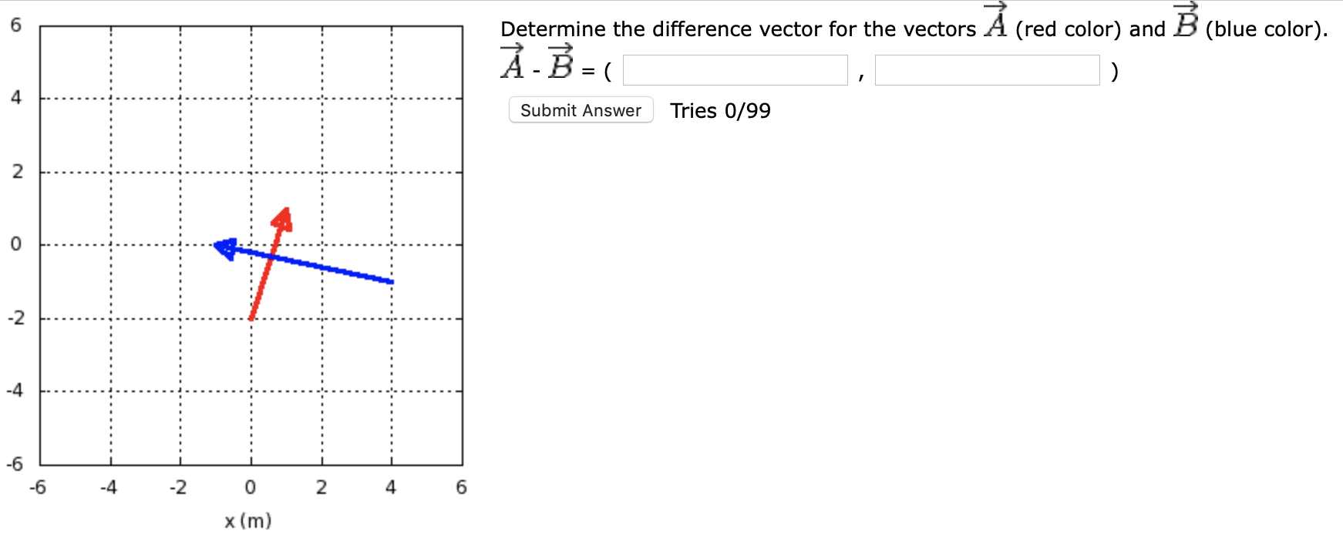Image resolution: width=1343 pixels, height=537 pixels.
Task: Click the second answer input field
Action: click(x=987, y=71)
